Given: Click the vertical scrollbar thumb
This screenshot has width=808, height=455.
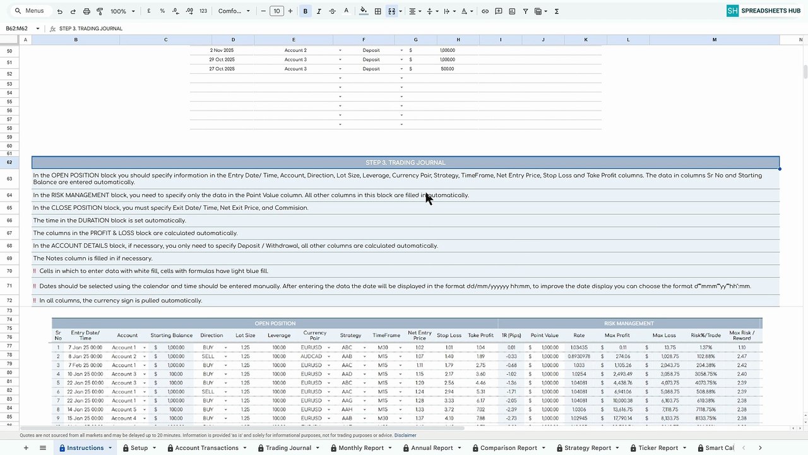Looking at the screenshot, I should 805,72.
